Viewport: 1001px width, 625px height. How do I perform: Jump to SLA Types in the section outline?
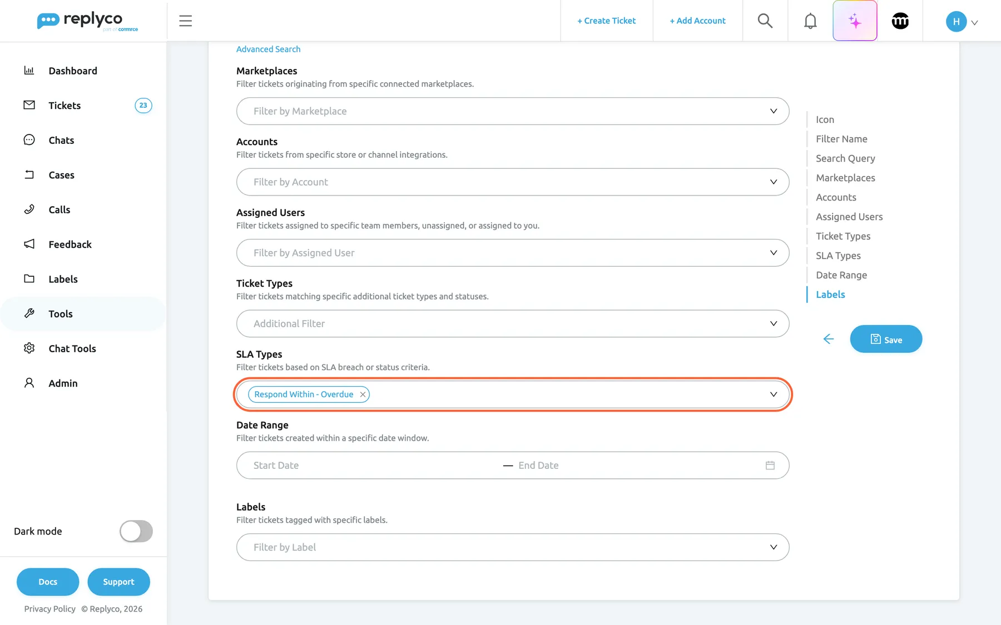(x=838, y=256)
